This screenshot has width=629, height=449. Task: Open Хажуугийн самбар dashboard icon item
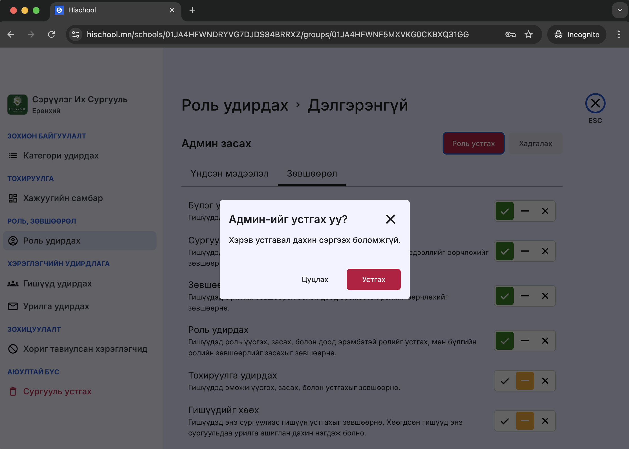63,198
